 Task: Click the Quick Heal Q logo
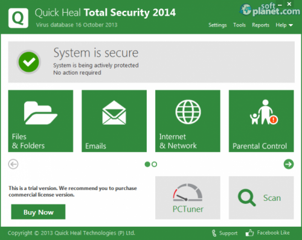[x=18, y=18]
